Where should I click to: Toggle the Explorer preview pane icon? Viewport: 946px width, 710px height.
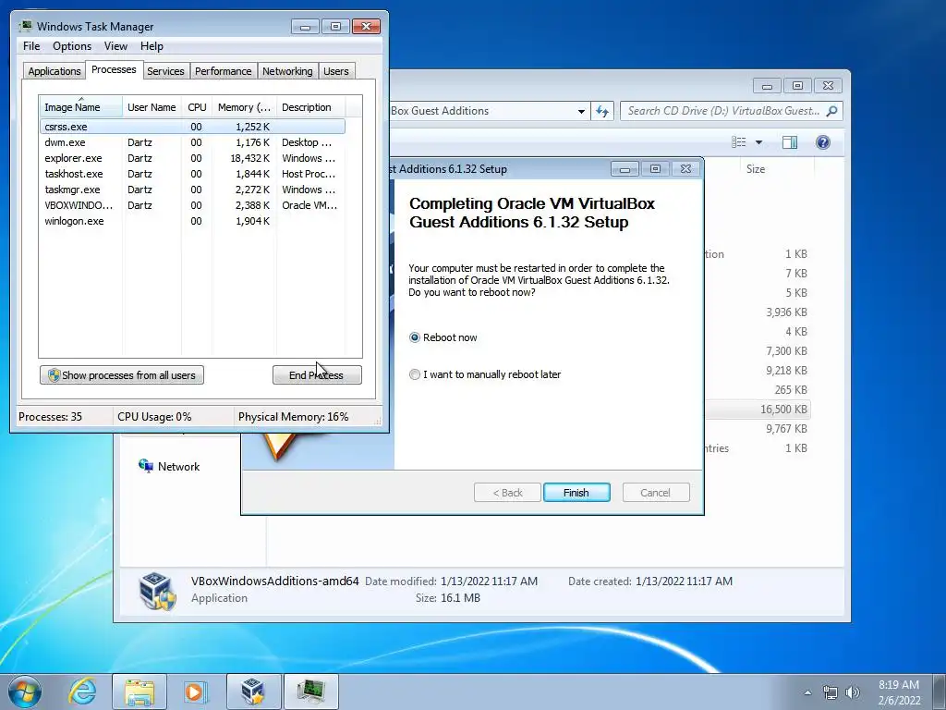coord(789,141)
